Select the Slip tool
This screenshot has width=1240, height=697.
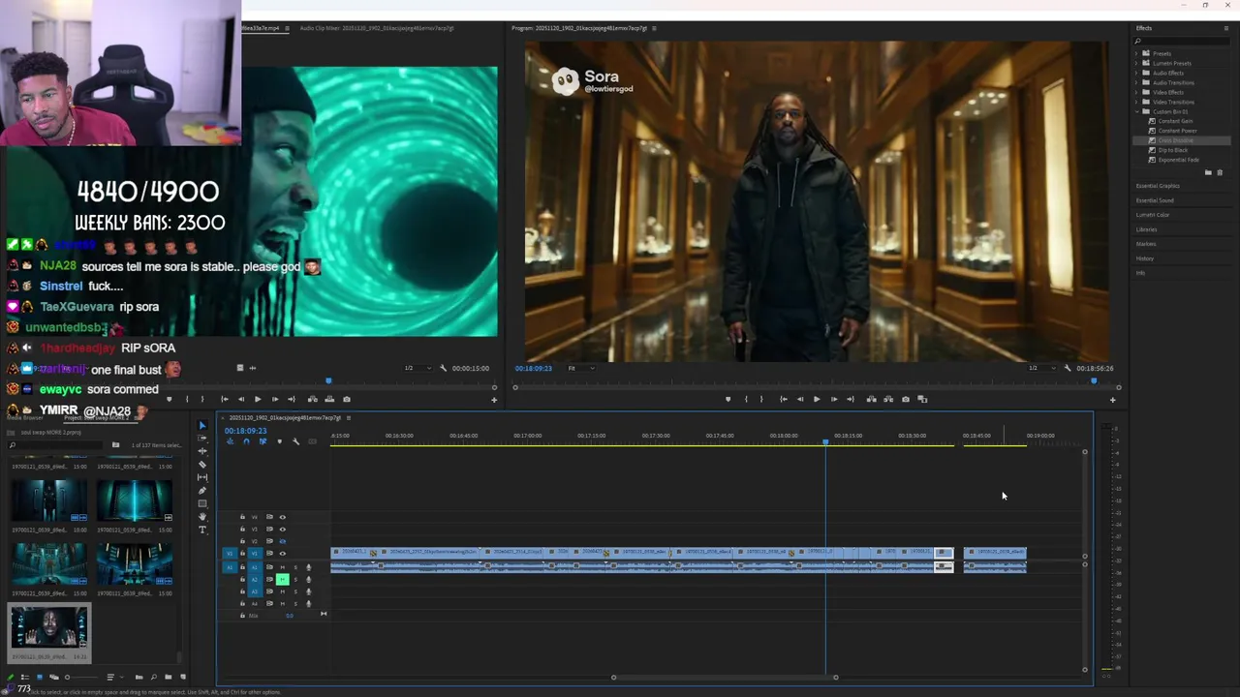coord(202,477)
